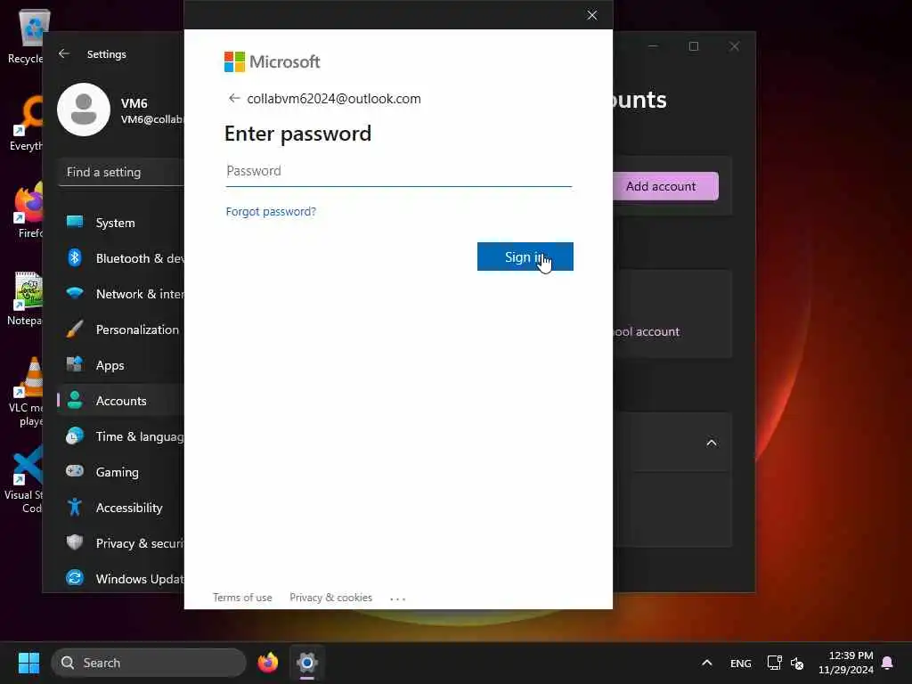The image size is (912, 684).
Task: Open the Windows Start menu
Action: 28,663
